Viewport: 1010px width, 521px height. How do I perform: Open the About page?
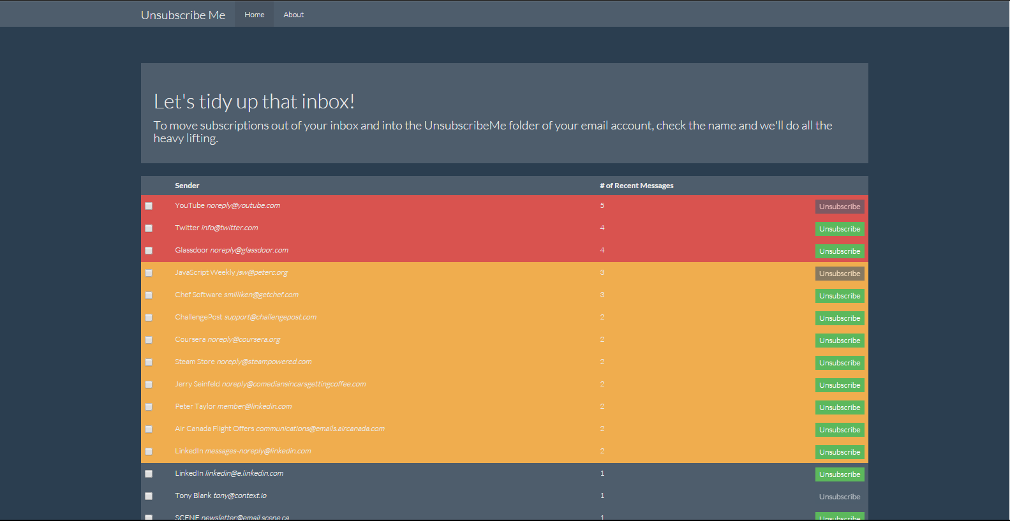pos(293,15)
